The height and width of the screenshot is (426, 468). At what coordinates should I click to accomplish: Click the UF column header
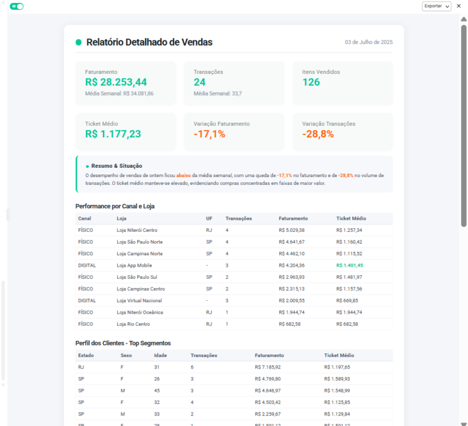[x=209, y=218]
